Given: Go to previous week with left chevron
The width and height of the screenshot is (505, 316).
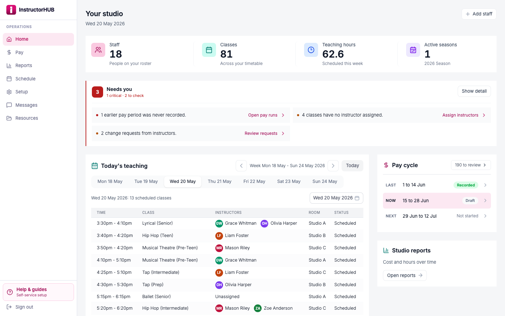Looking at the screenshot, I should 241,166.
